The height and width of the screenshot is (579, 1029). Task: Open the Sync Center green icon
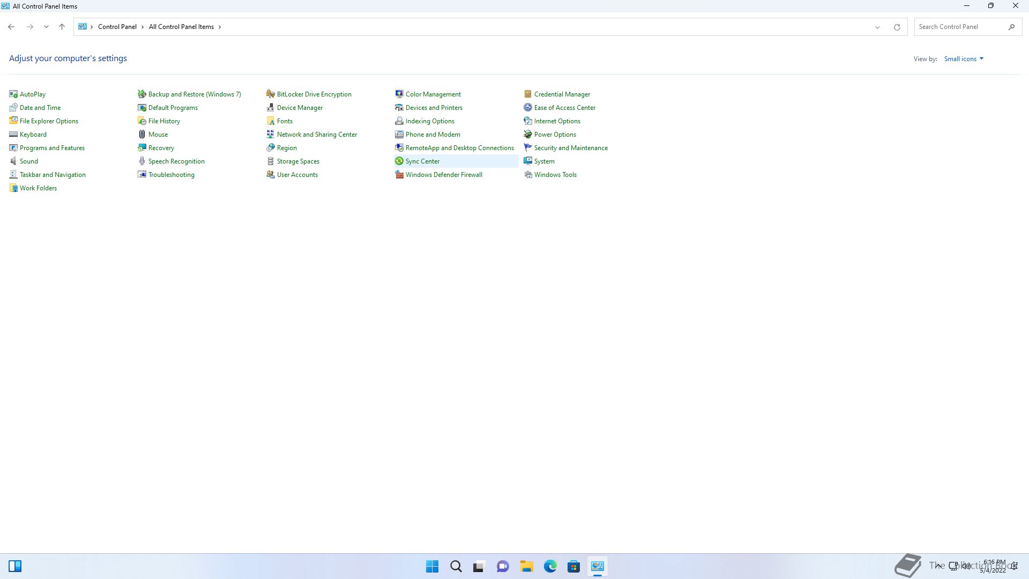click(x=399, y=161)
